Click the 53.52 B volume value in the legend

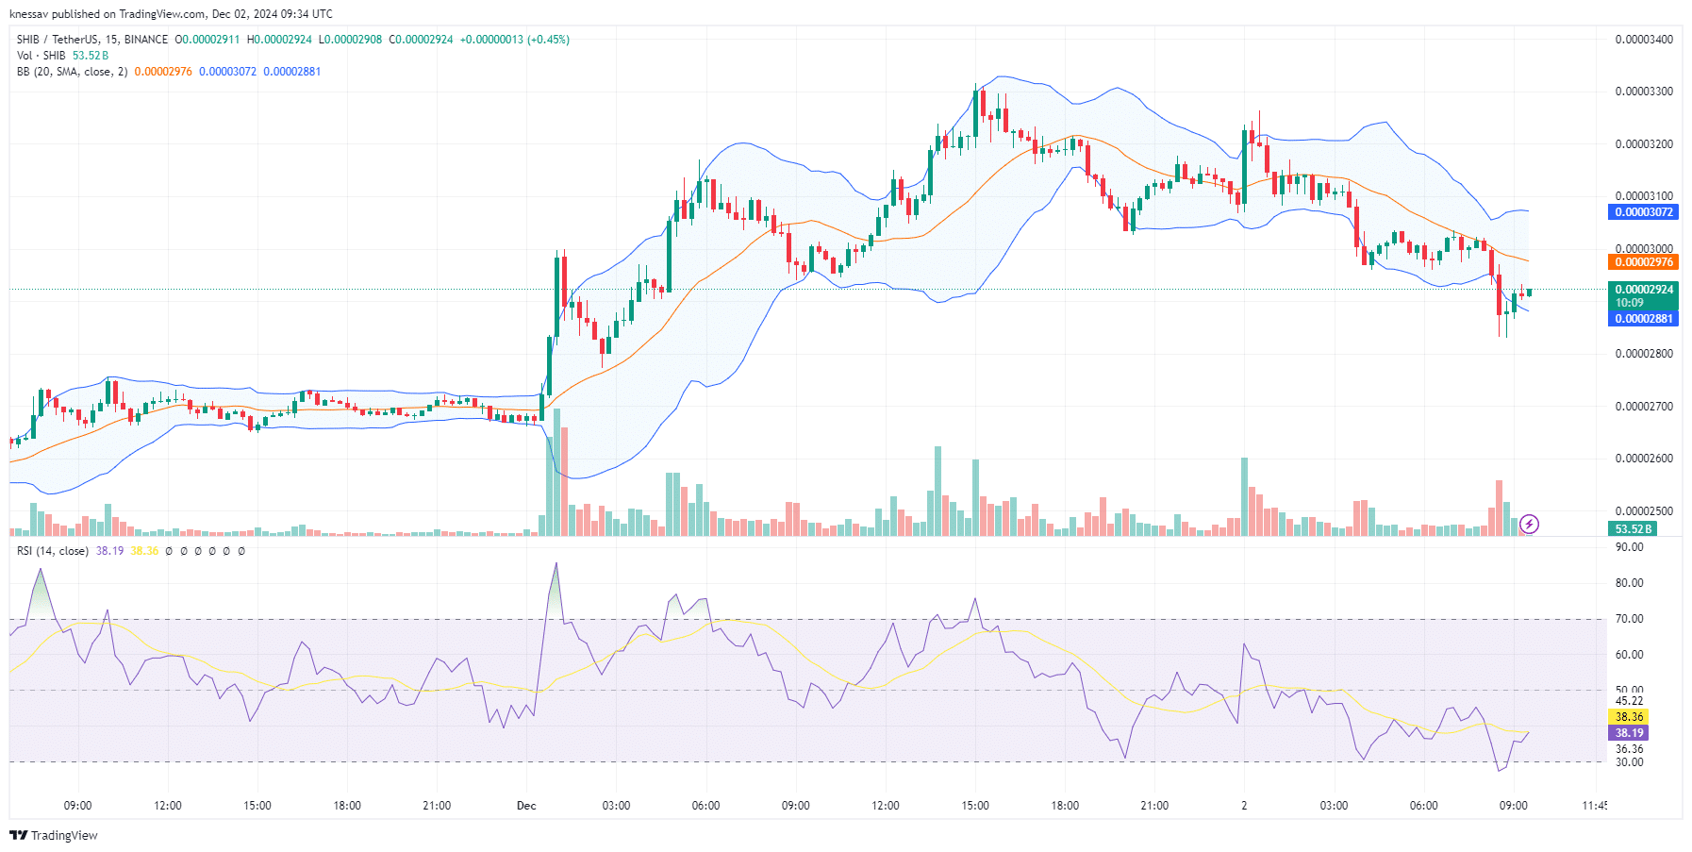91,56
